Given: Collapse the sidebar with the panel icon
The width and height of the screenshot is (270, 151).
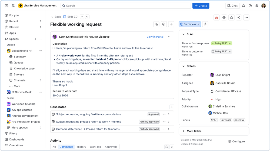Looking at the screenshot, I should [x=6, y=6].
